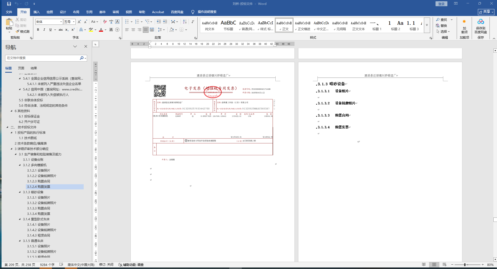Click the Save icon in title bar
Screen dimensions: 497x269
coord(9,4)
